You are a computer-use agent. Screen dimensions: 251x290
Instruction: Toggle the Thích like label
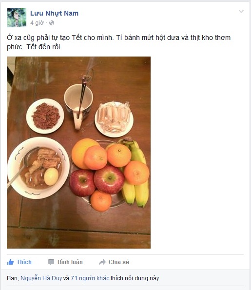pos(24,262)
